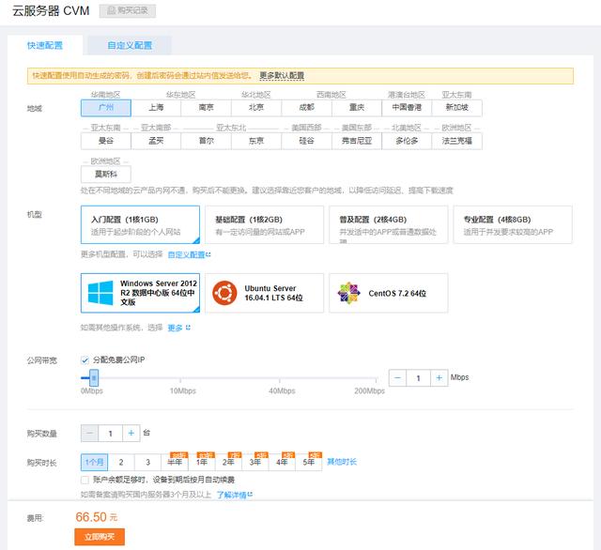
Task: Decrease purchase quantity with minus button
Action: click(x=90, y=434)
